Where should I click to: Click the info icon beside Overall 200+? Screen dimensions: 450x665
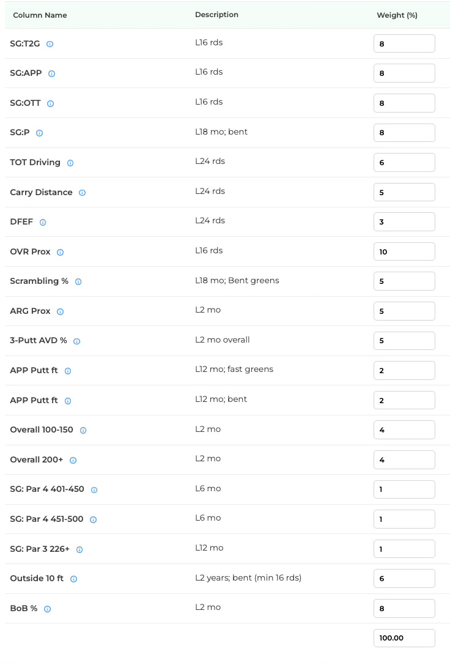[73, 460]
